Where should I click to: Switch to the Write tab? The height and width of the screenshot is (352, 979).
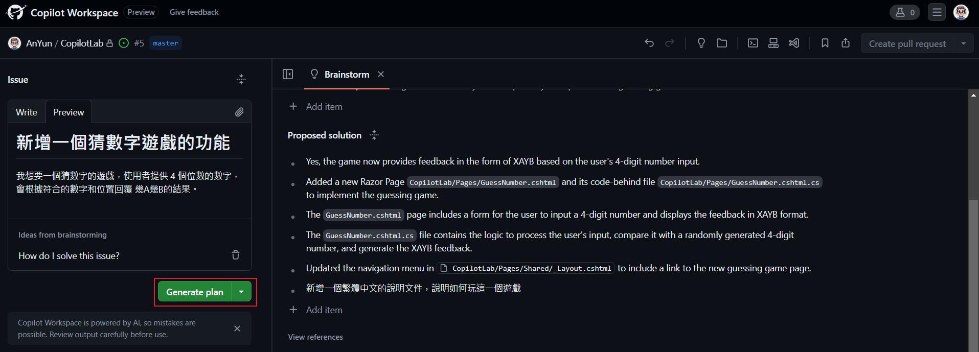27,112
